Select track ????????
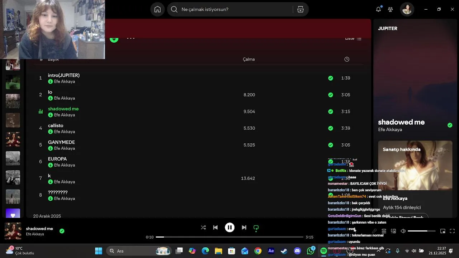This screenshot has height=258, width=459. (x=58, y=192)
